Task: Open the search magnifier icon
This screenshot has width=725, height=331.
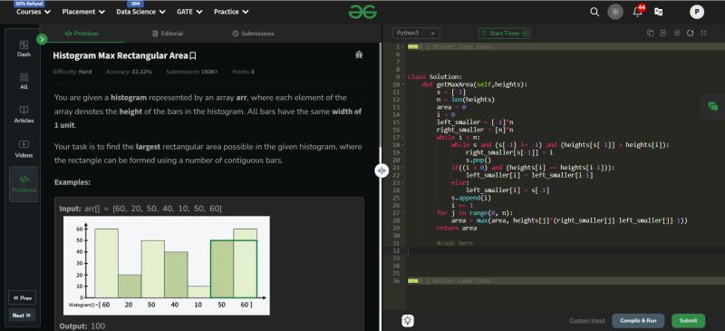Action: point(594,12)
